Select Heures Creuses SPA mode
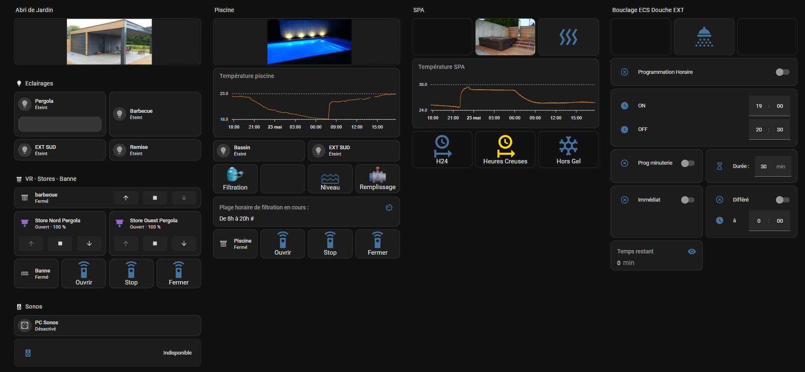This screenshot has height=372, width=805. (x=505, y=149)
